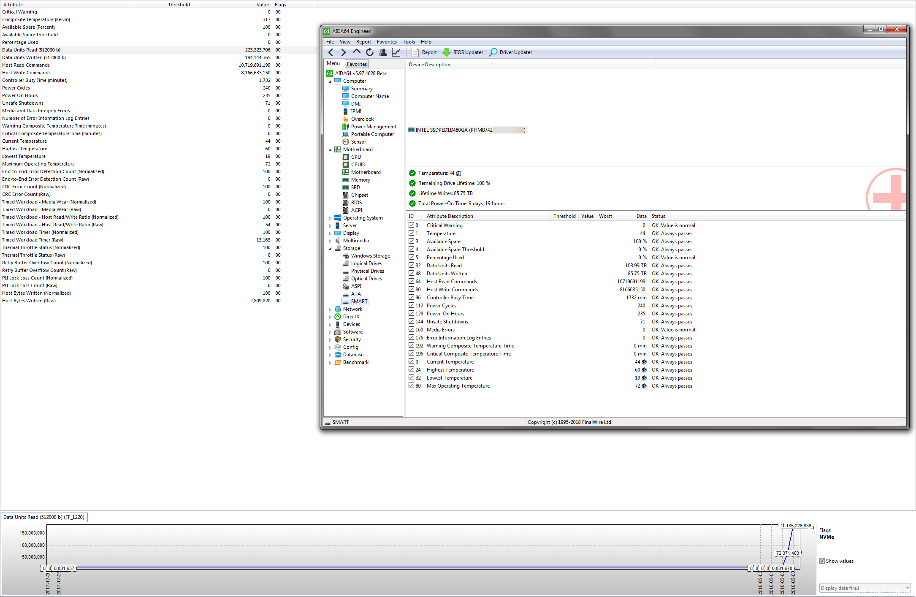
Task: Select the SMART tree item icon
Action: [346, 301]
